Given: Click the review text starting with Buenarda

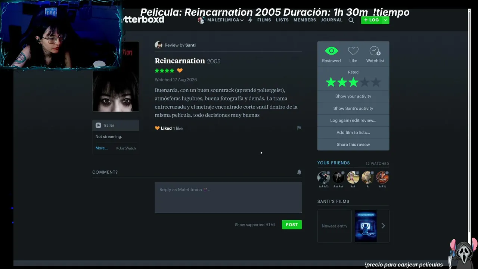Looking at the screenshot, I should pos(226,103).
